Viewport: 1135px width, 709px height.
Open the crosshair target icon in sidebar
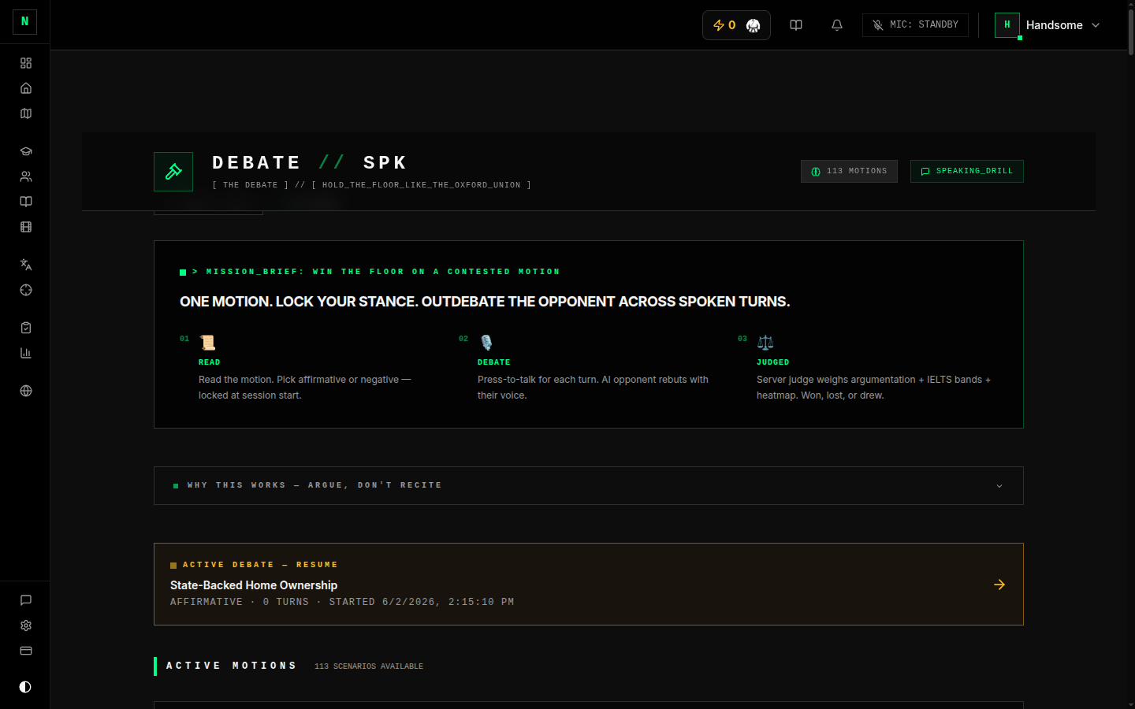coord(26,290)
